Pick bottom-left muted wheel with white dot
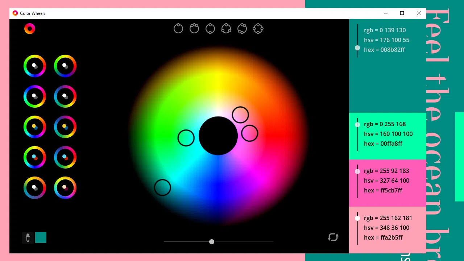464x261 pixels. coord(35,188)
